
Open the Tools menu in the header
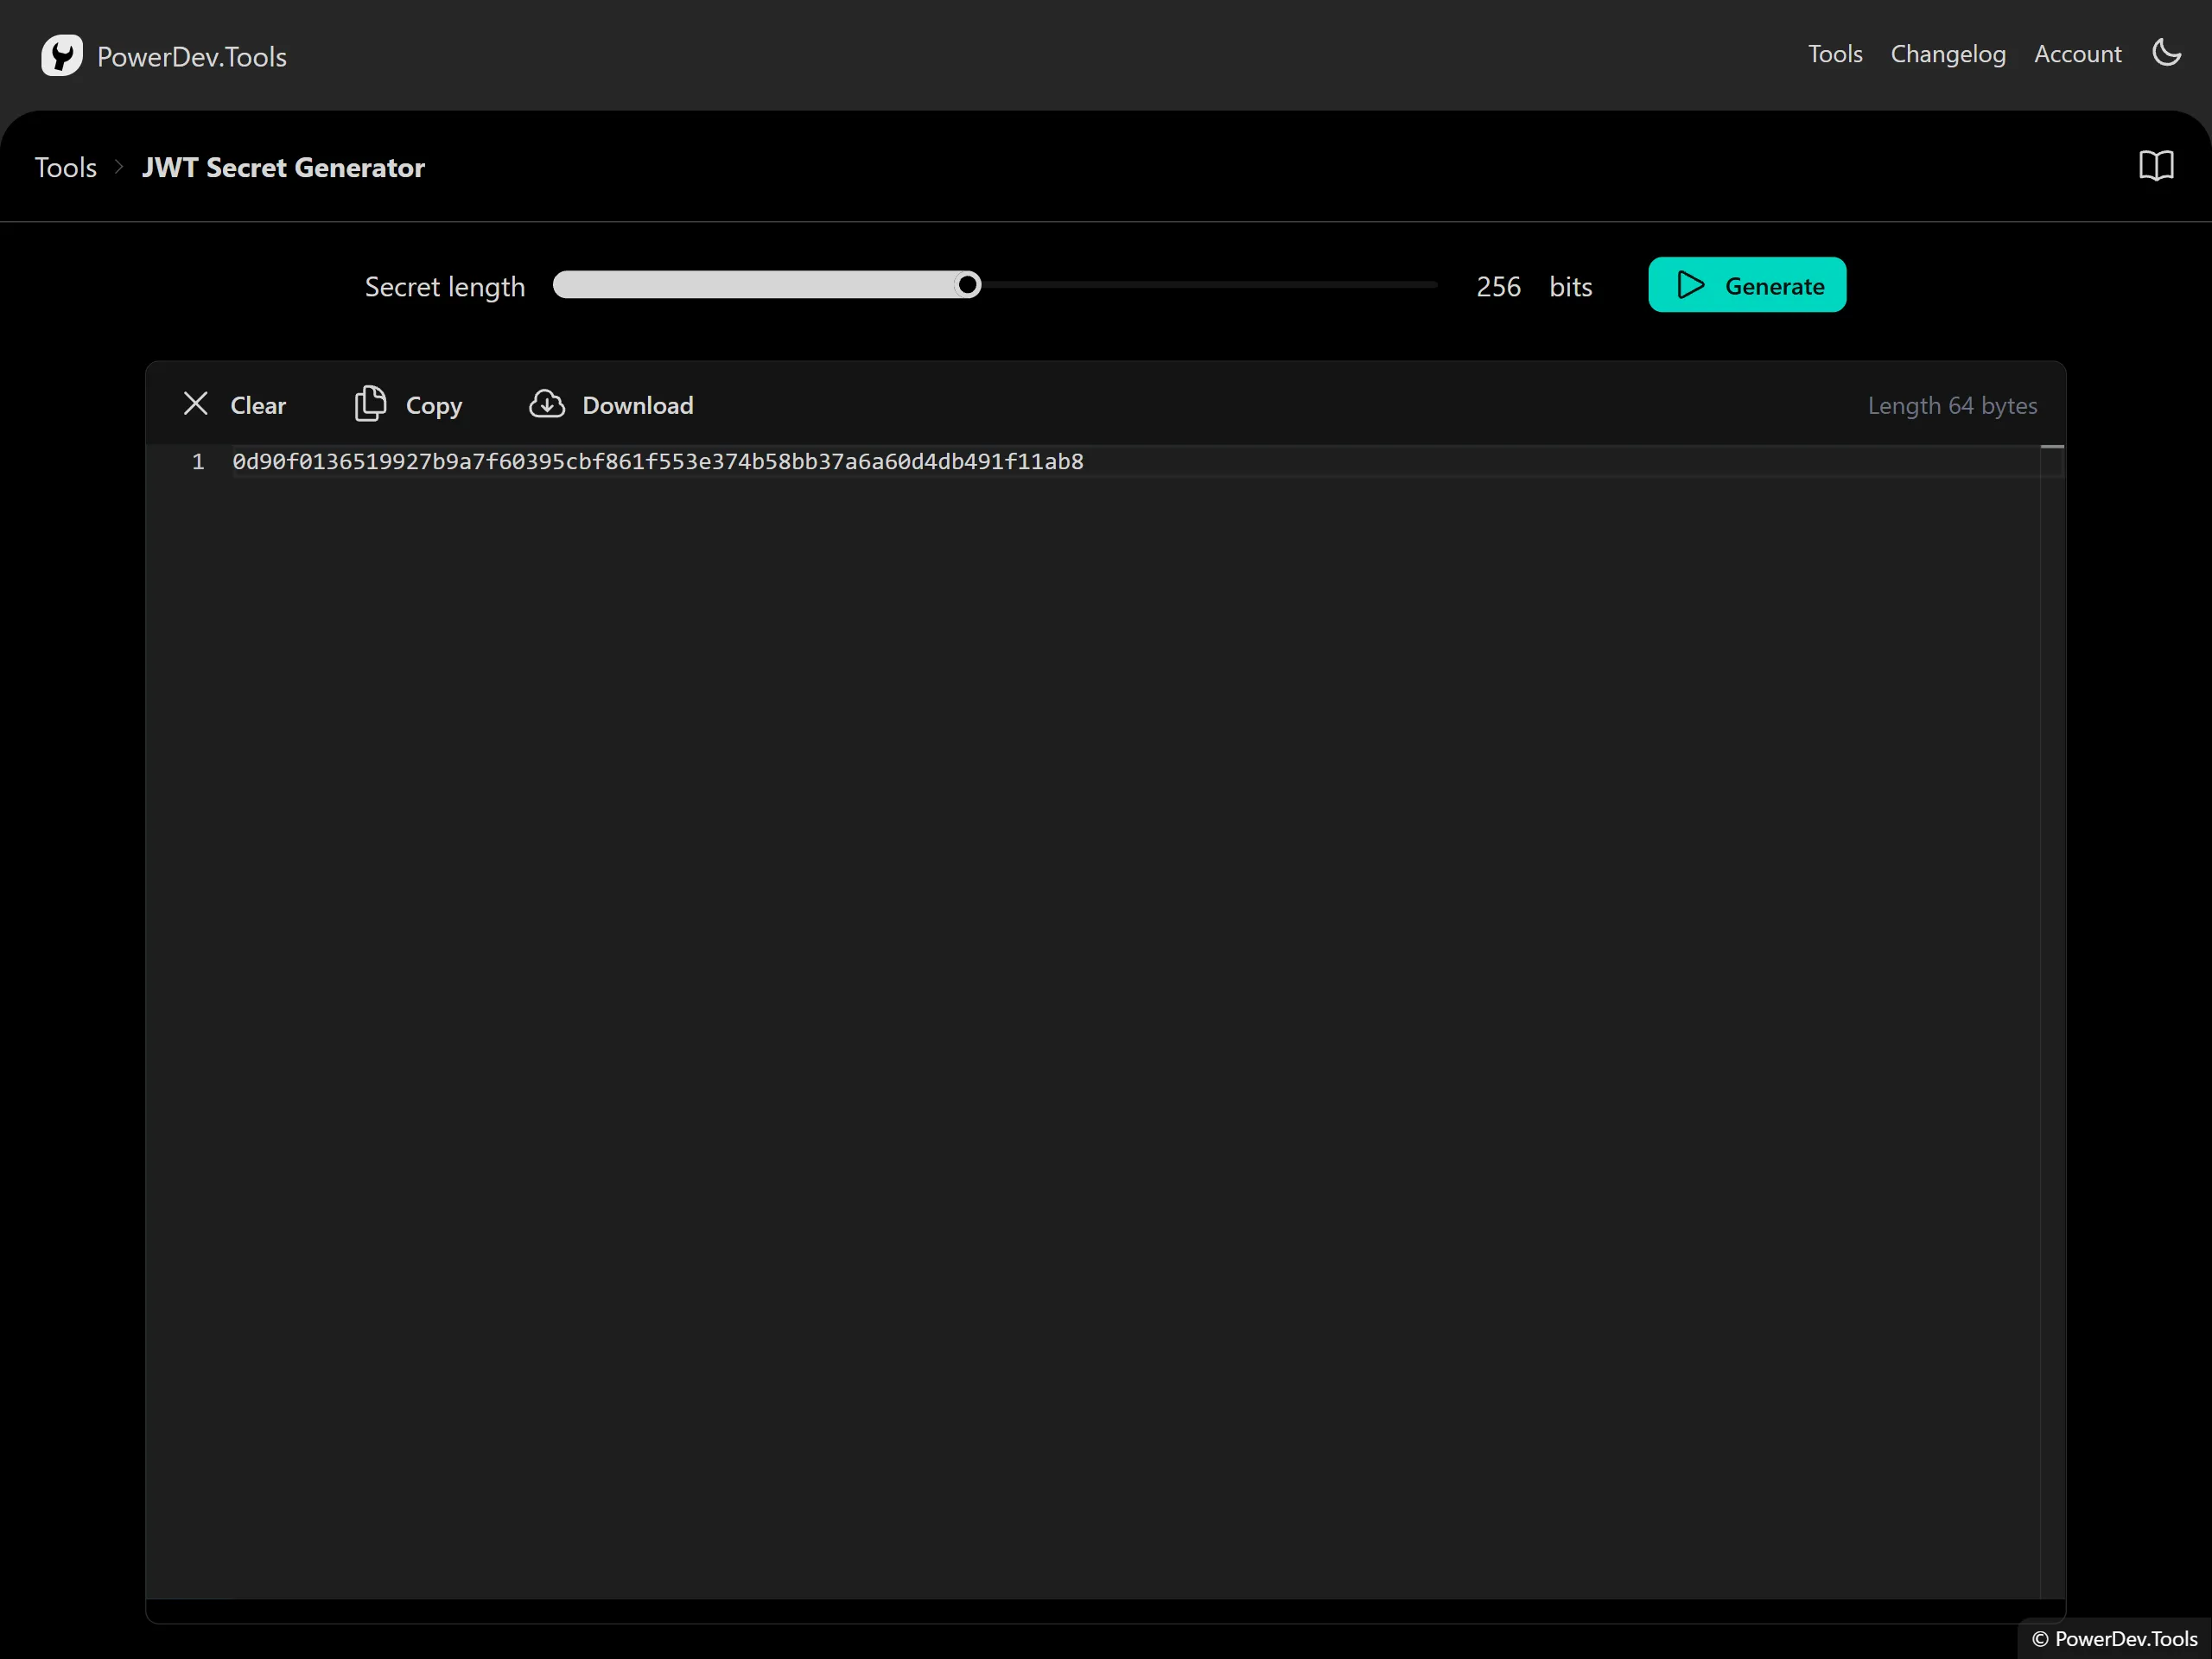pyautogui.click(x=1834, y=54)
